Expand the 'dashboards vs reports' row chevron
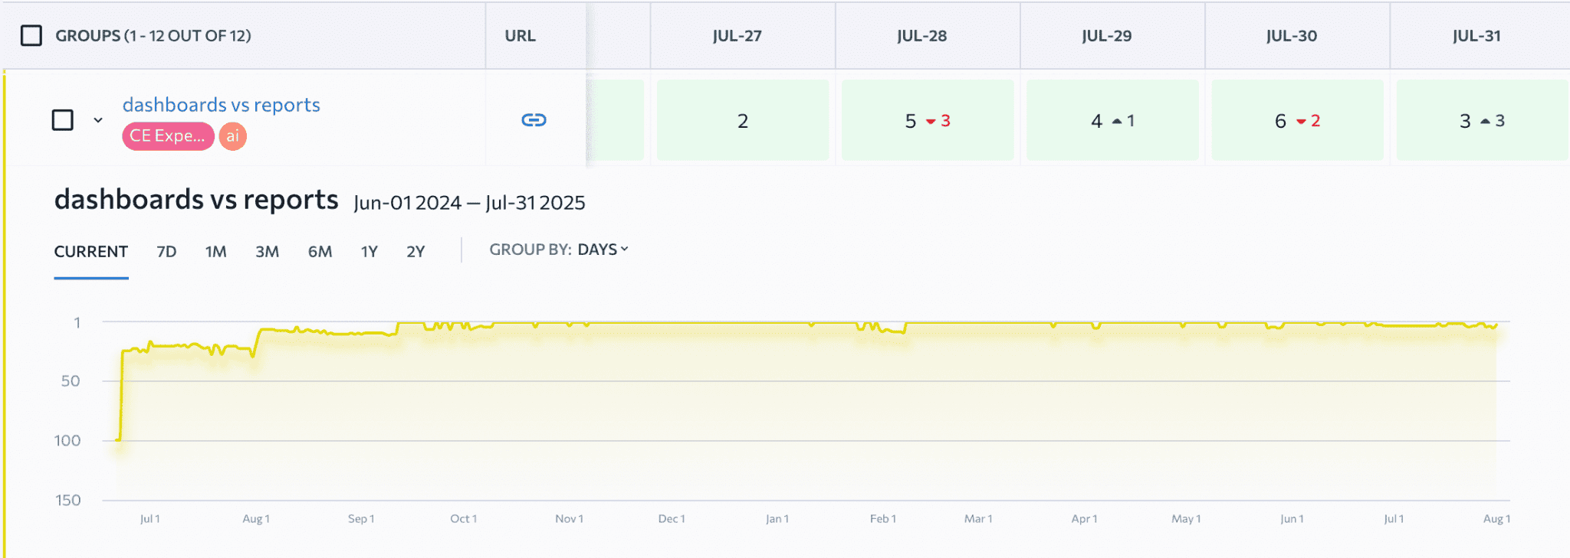 98,120
